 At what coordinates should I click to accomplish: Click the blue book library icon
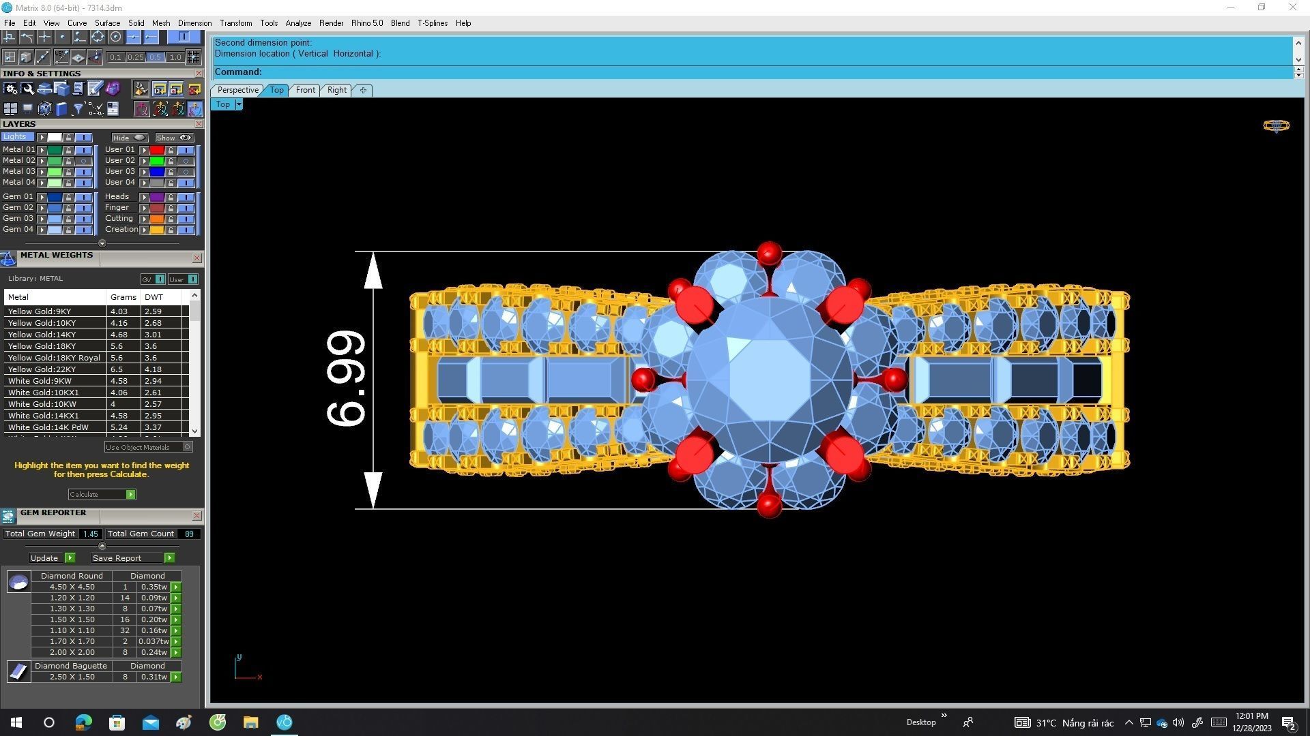(x=61, y=109)
